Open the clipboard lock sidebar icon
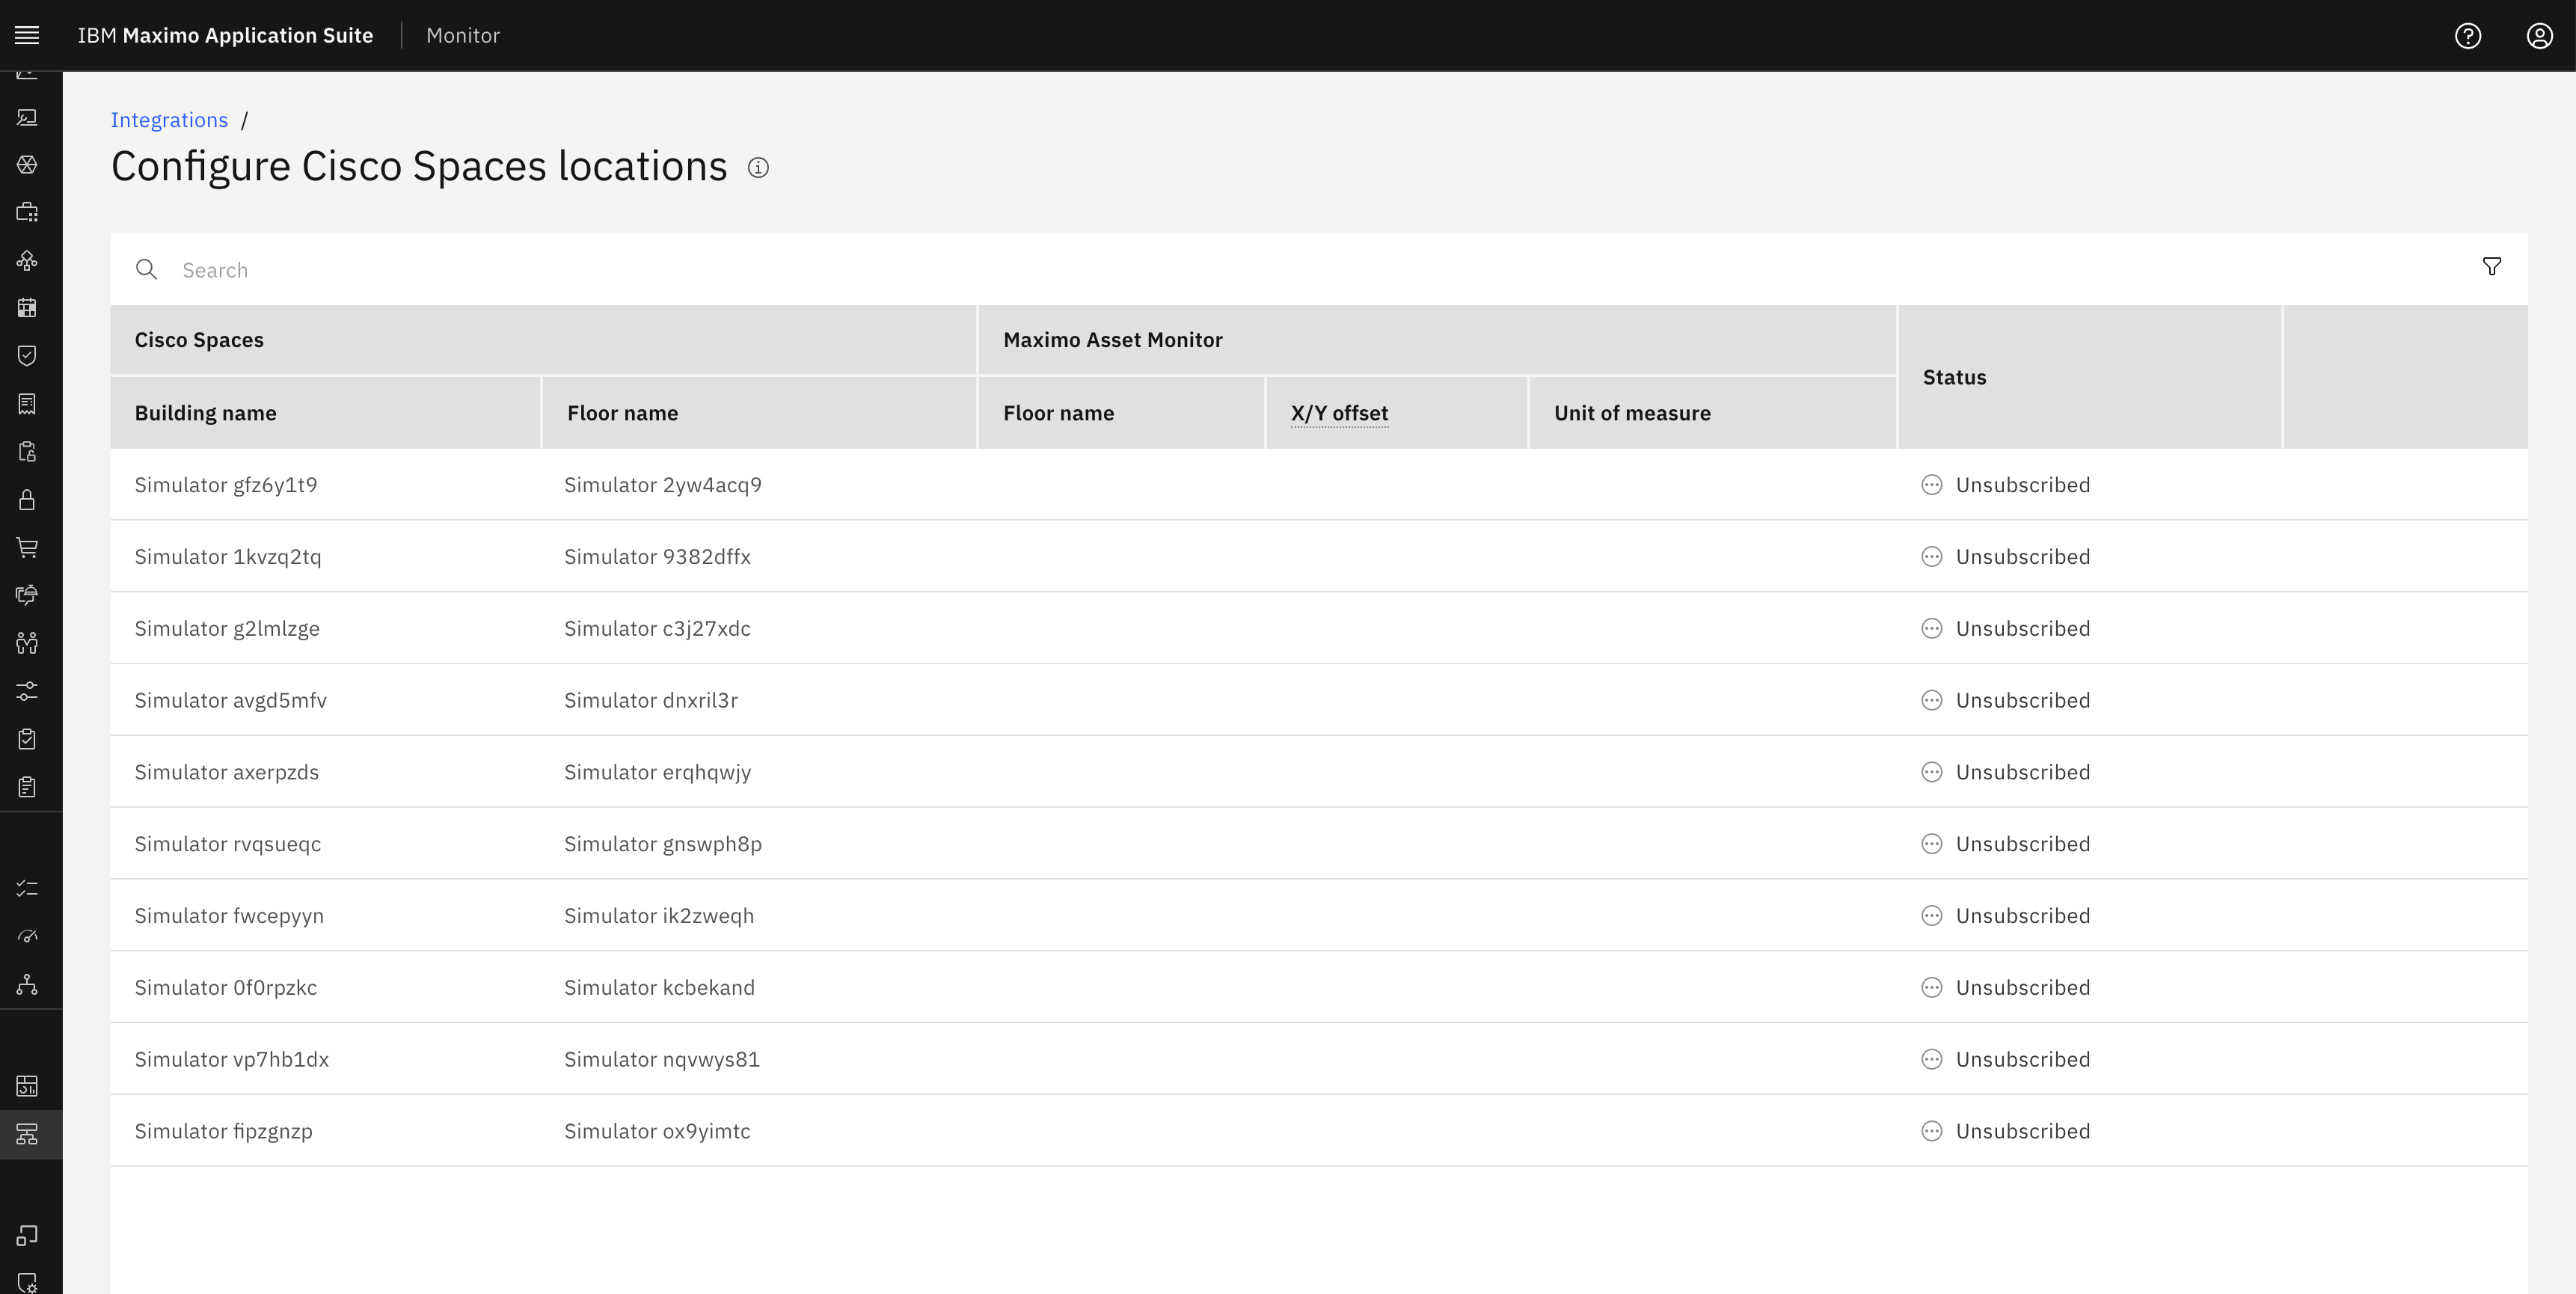The height and width of the screenshot is (1294, 2576). [x=27, y=452]
